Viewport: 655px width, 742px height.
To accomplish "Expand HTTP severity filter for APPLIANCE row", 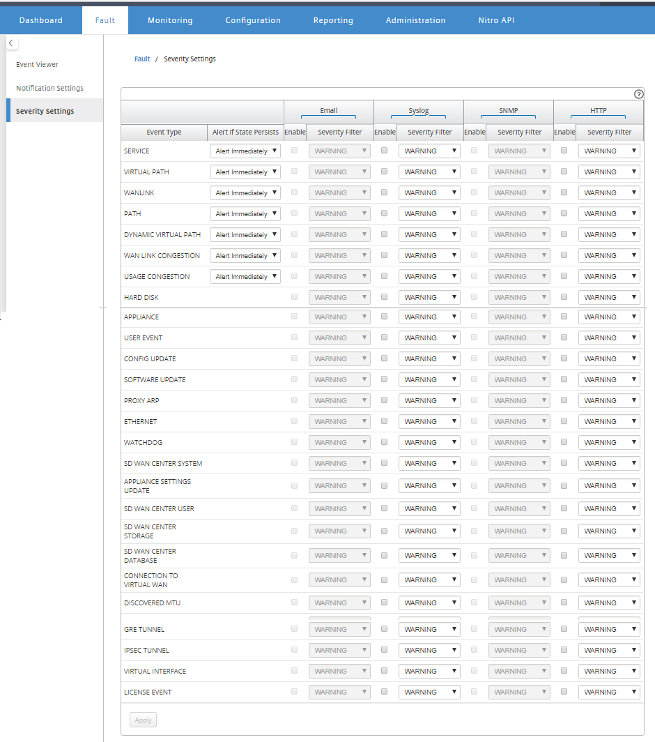I will (609, 317).
